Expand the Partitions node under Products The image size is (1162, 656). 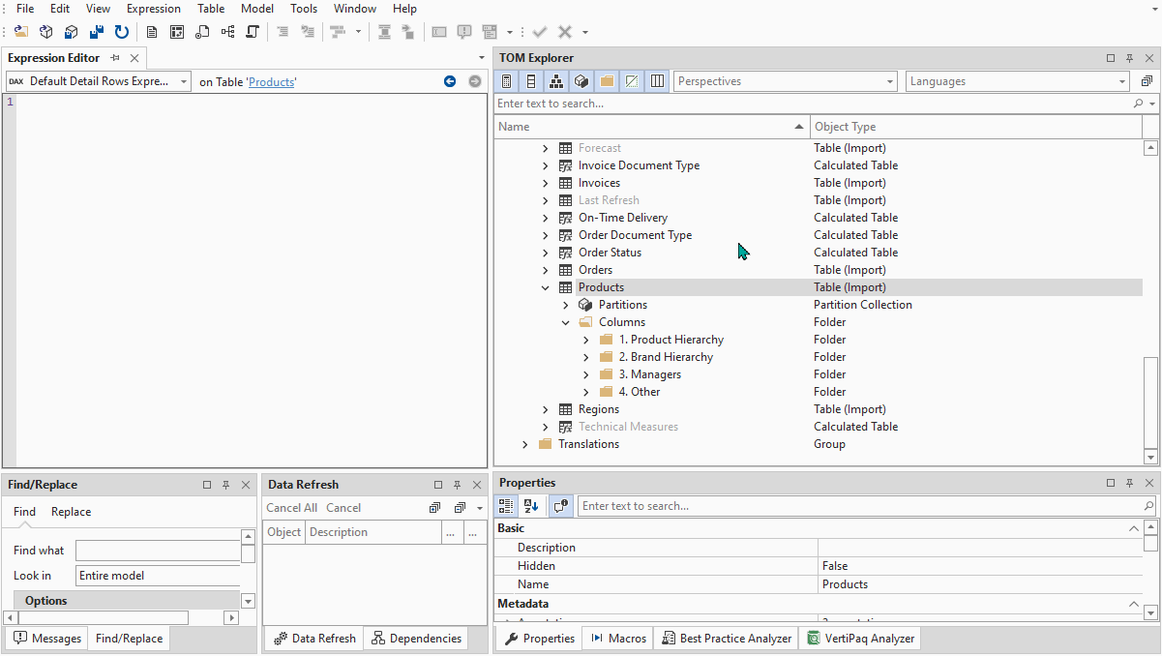[x=566, y=304]
